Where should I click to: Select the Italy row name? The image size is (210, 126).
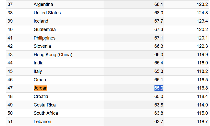(x=38, y=71)
